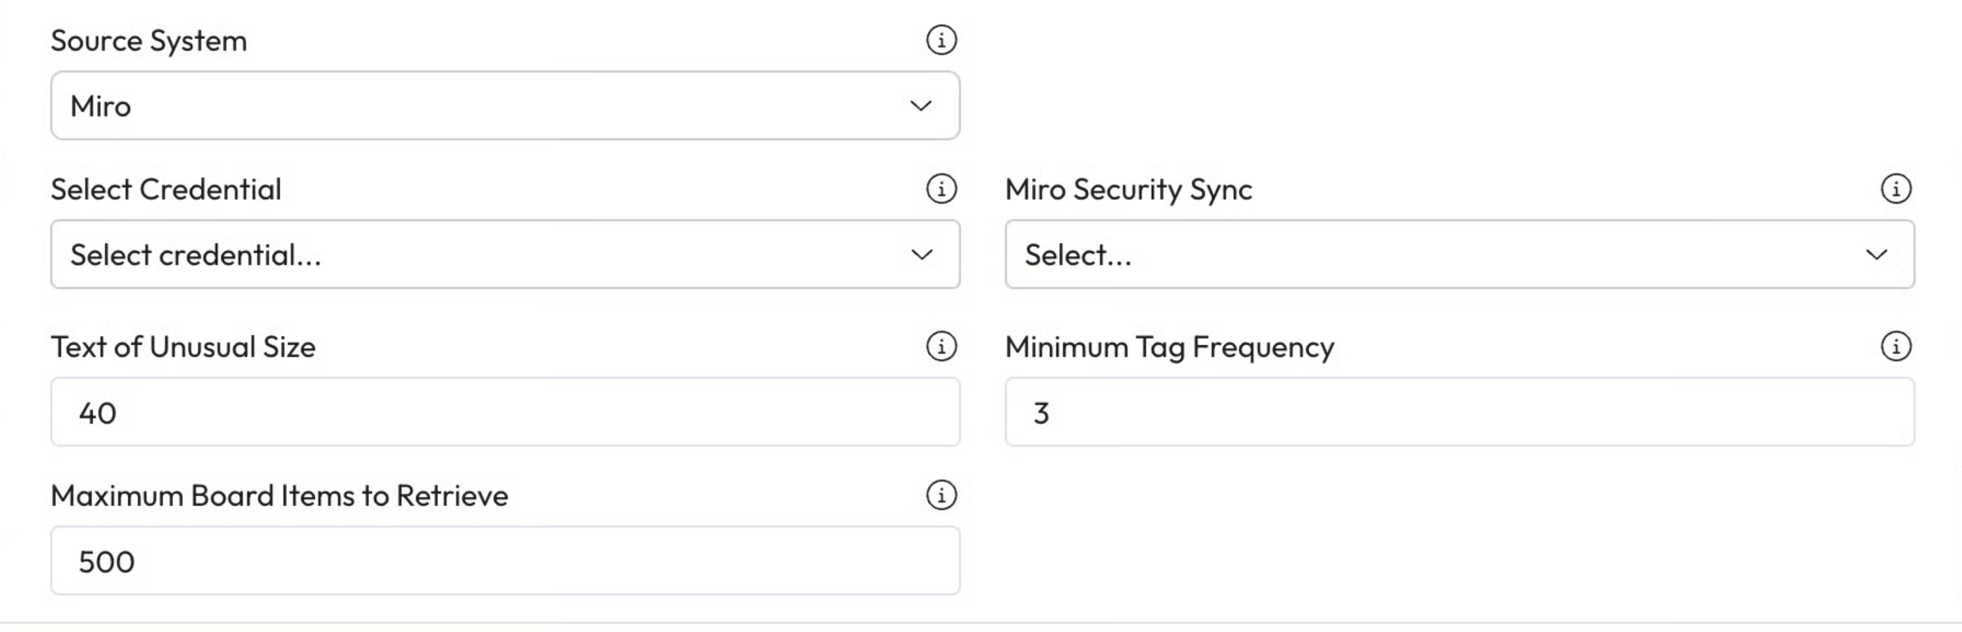
Task: Click the Minimum Tag Frequency input
Action: click(x=1459, y=412)
